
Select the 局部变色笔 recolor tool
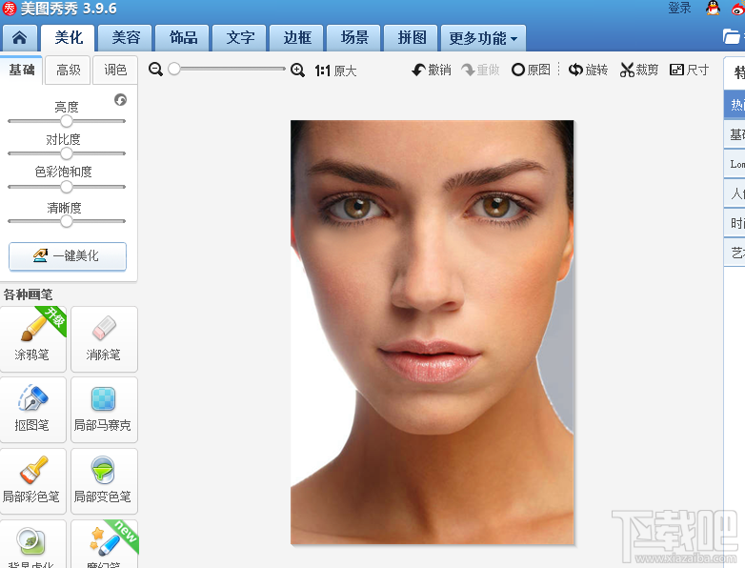pyautogui.click(x=104, y=481)
